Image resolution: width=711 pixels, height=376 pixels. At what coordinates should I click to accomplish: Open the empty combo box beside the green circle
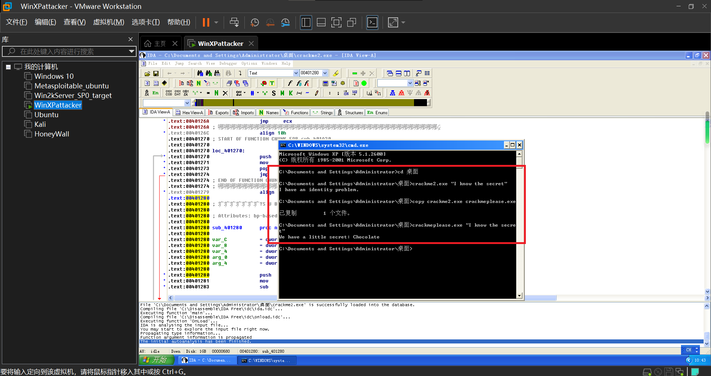coord(410,83)
